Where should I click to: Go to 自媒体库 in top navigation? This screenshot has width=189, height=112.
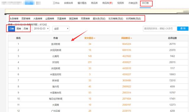69,3
